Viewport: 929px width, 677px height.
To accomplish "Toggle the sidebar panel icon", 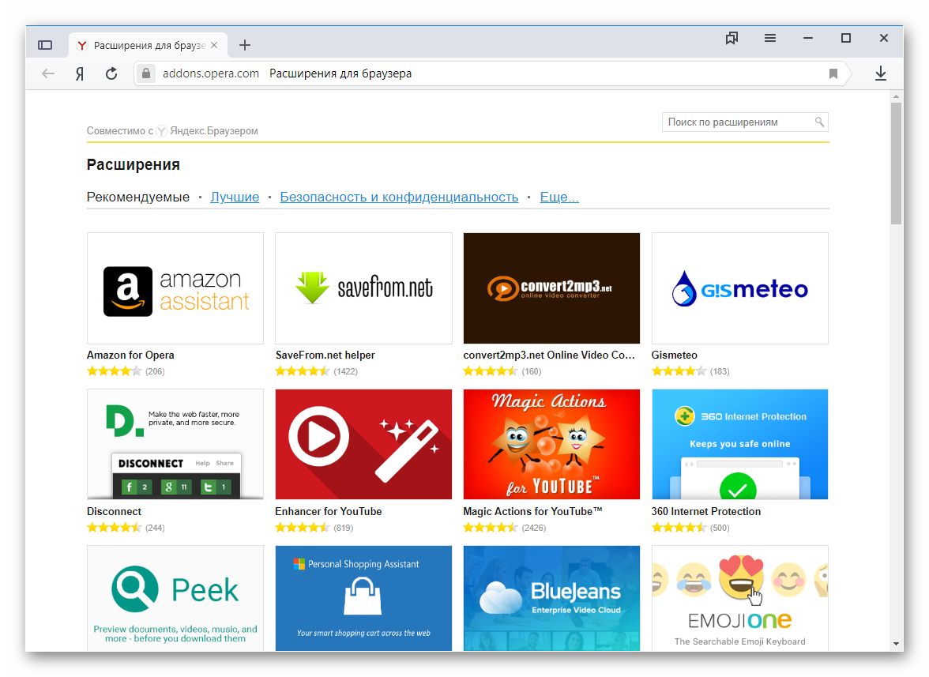I will [45, 45].
